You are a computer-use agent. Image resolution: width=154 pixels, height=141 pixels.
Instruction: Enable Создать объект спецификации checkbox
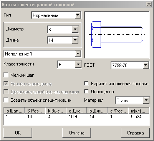click(6, 100)
